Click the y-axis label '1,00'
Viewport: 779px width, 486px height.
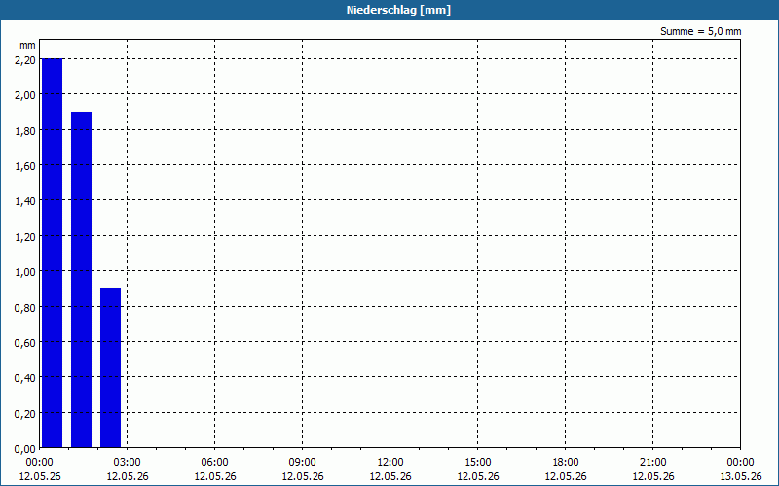[25, 272]
